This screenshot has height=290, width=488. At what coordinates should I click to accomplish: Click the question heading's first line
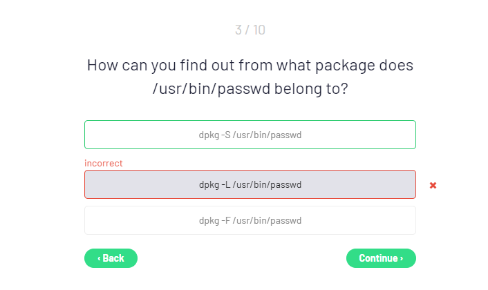250,66
